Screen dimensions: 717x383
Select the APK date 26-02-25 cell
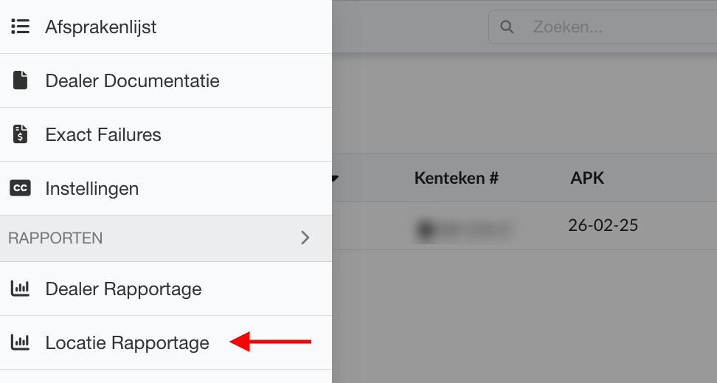coord(603,225)
